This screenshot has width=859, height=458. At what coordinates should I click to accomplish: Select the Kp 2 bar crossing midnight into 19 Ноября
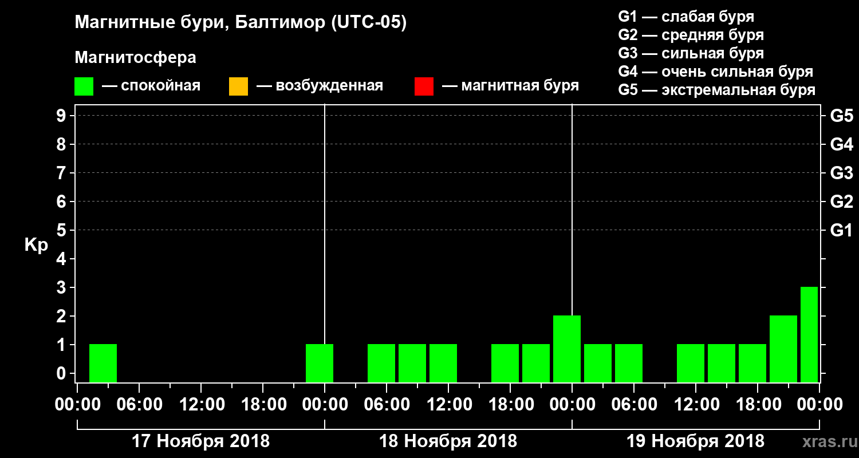567,349
